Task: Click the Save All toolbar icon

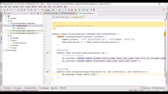Action: point(4,10)
